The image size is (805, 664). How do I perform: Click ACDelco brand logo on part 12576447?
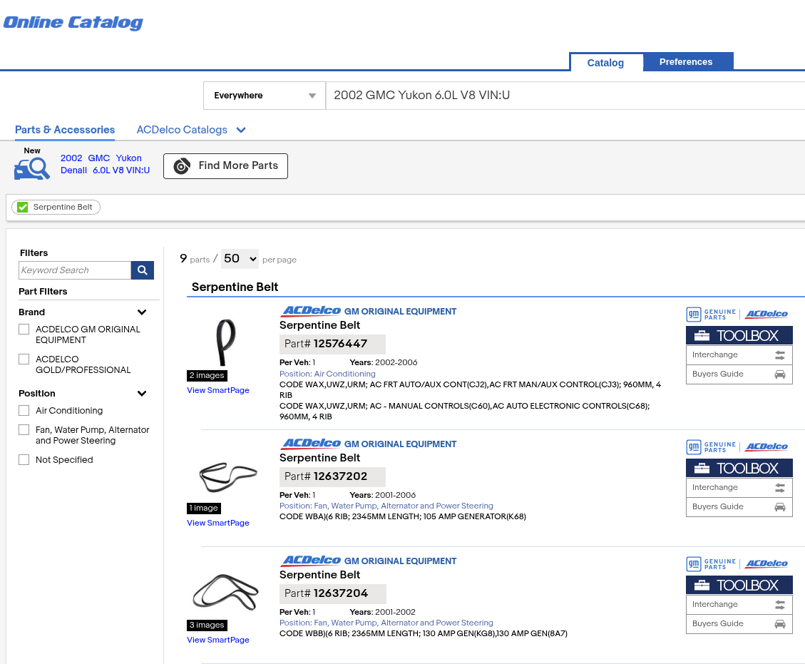click(311, 311)
